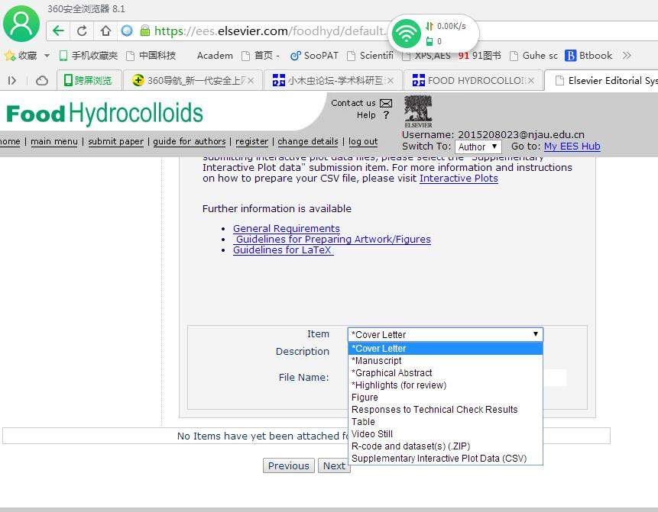
Task: Click the Help question mark icon
Action: [386, 115]
